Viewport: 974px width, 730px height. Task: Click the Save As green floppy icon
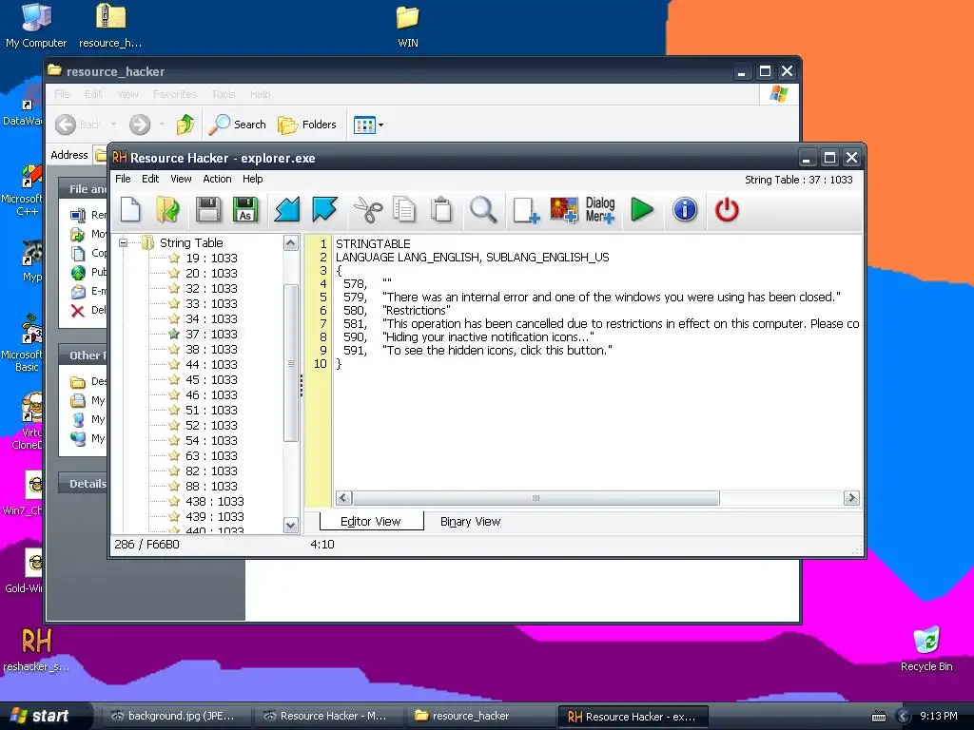pyautogui.click(x=245, y=210)
